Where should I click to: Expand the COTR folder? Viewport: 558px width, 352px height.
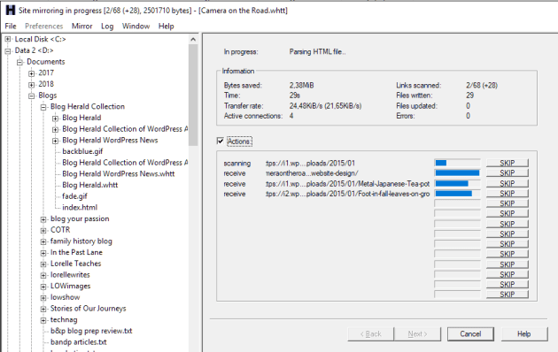pyautogui.click(x=43, y=231)
